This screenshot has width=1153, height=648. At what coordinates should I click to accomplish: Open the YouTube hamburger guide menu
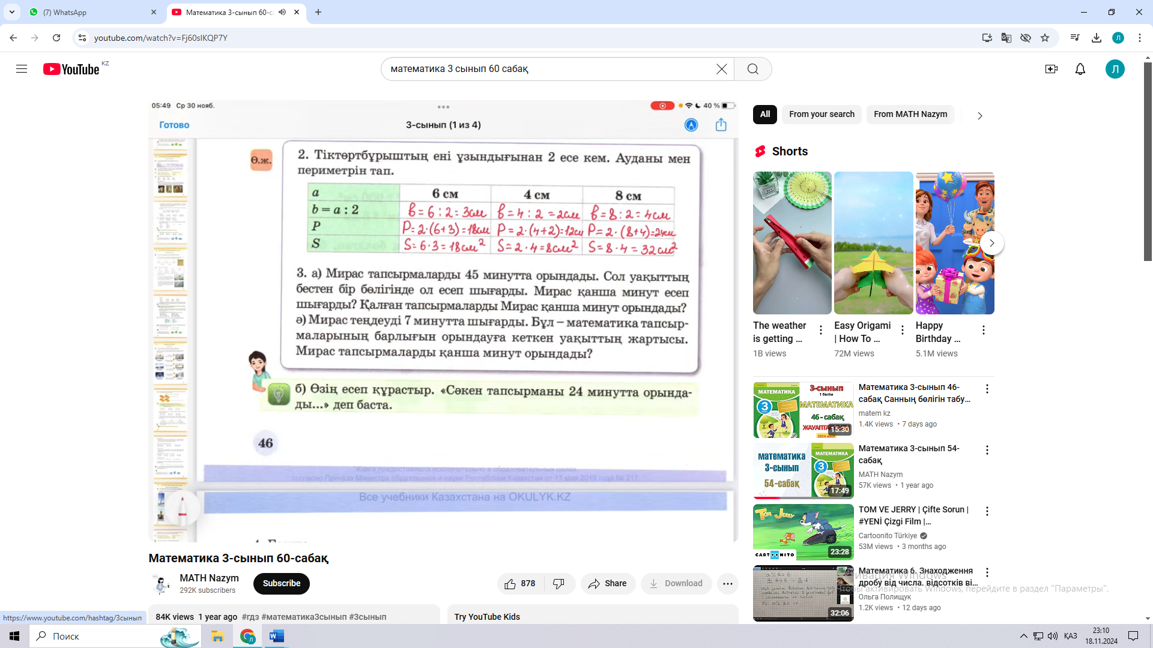pyautogui.click(x=22, y=69)
